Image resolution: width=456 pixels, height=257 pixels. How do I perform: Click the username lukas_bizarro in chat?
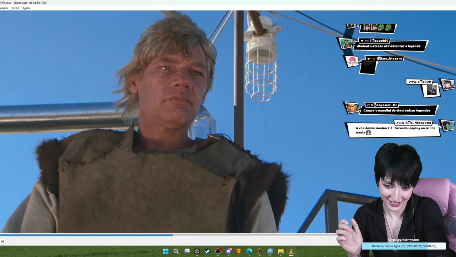click(x=389, y=58)
